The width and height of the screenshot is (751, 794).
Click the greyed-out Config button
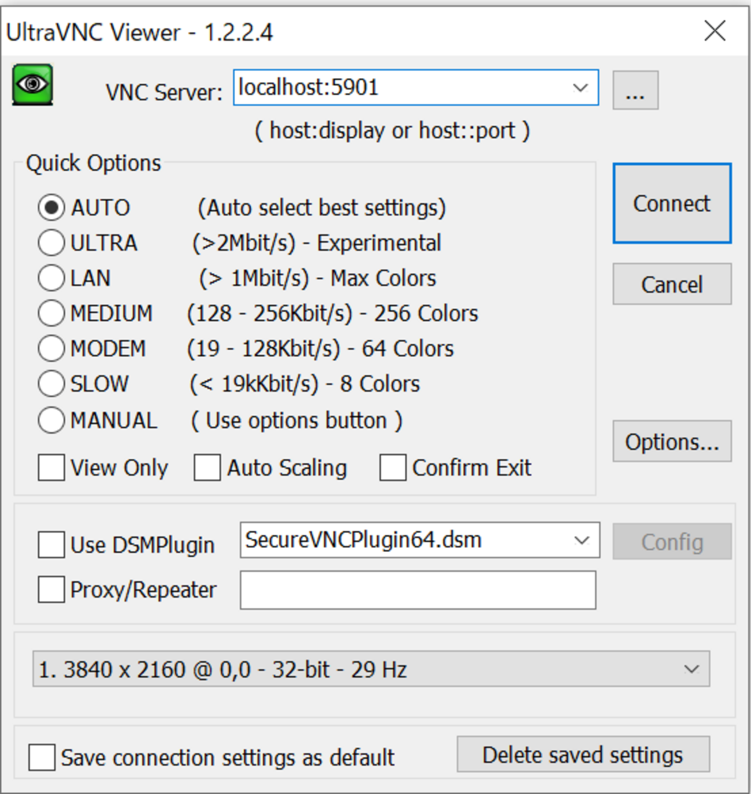[x=672, y=542]
